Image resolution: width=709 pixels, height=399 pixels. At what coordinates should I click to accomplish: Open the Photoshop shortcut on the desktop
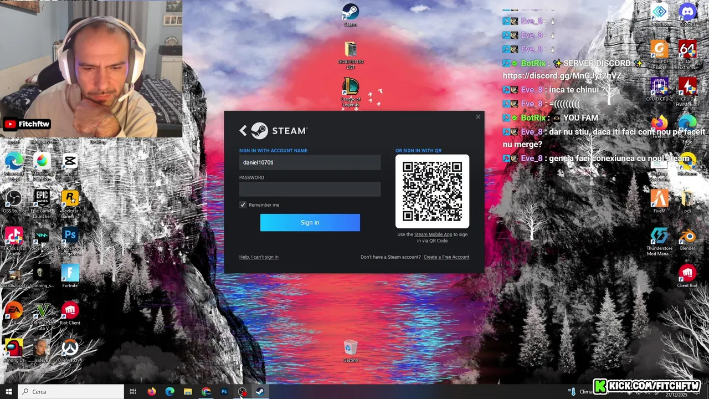(x=70, y=241)
